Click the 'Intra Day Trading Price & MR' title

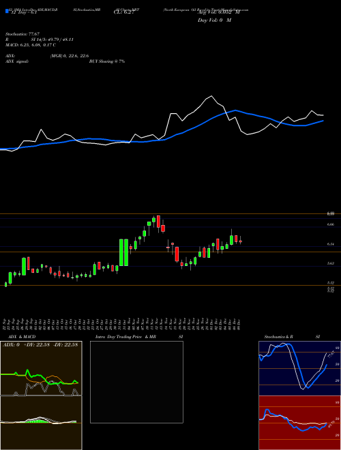point(126,337)
